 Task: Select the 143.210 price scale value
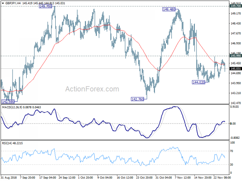(236, 93)
